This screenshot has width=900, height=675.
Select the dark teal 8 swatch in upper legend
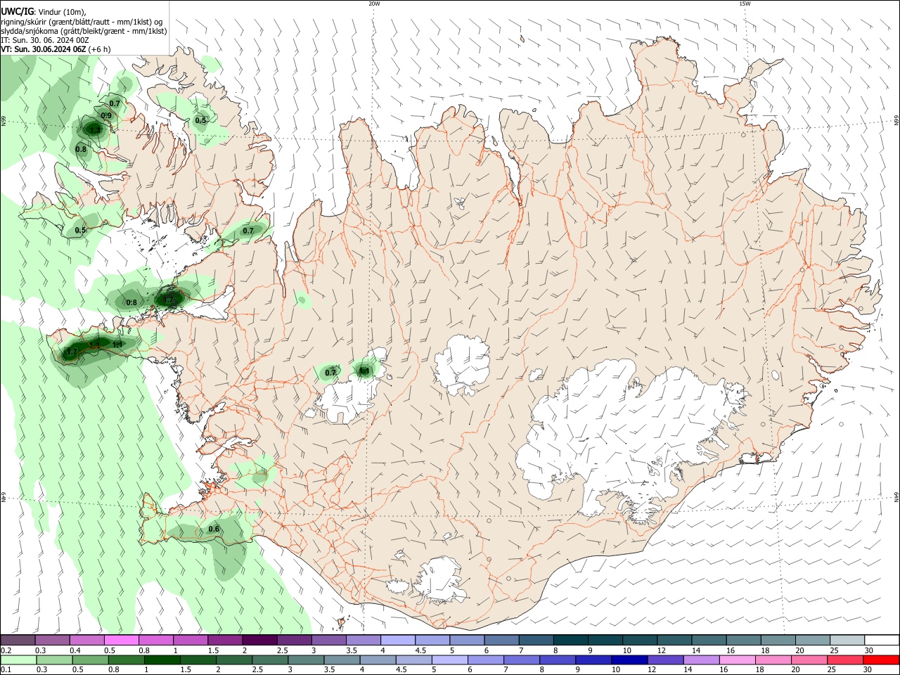coord(570,640)
